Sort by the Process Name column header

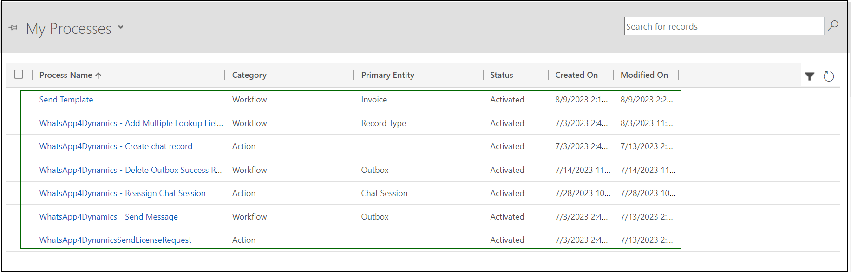(x=65, y=75)
